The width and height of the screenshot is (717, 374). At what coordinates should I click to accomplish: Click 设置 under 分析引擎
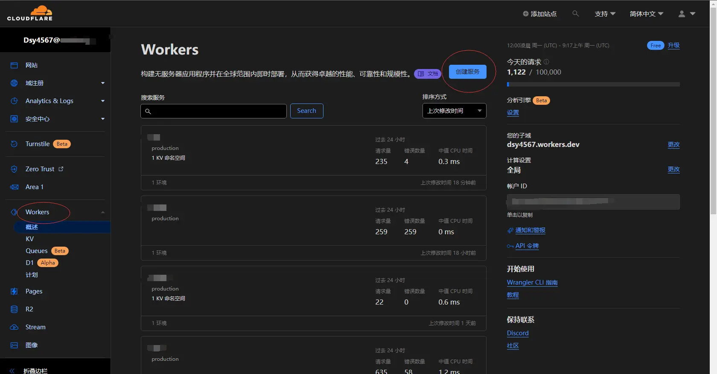click(513, 112)
